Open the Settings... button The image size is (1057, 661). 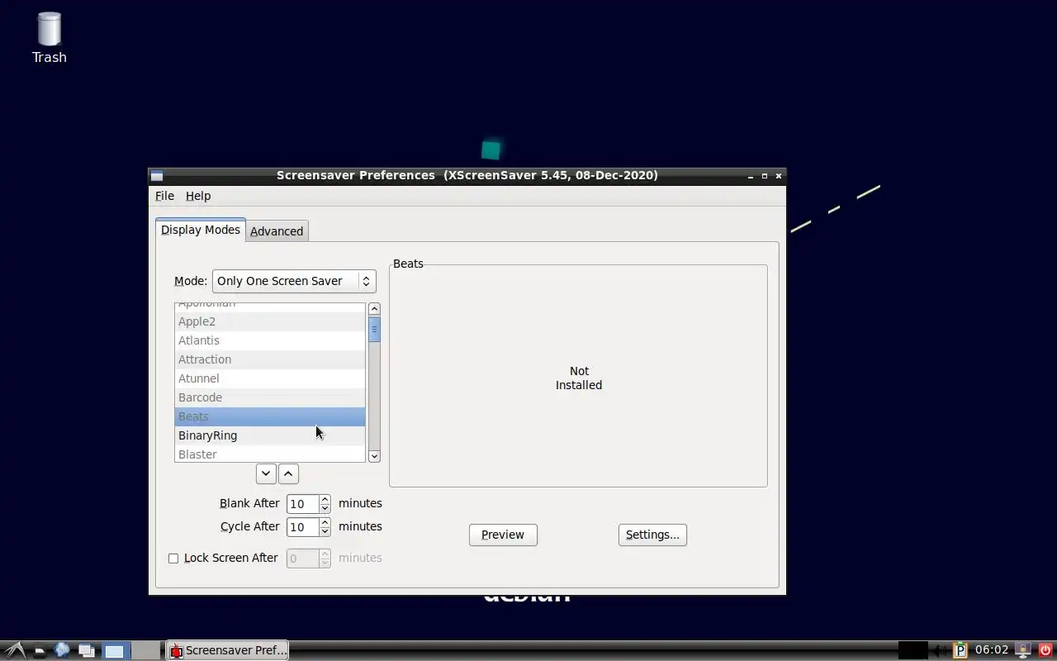(x=652, y=535)
